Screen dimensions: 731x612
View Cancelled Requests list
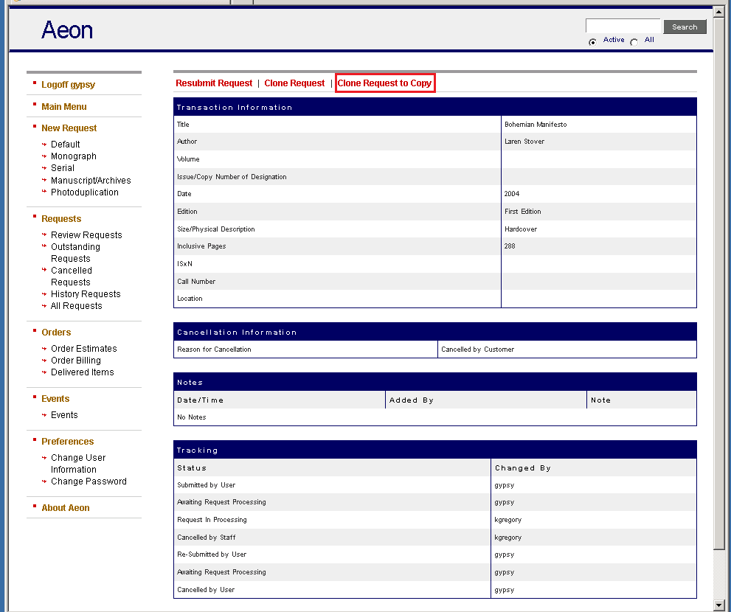coord(72,277)
